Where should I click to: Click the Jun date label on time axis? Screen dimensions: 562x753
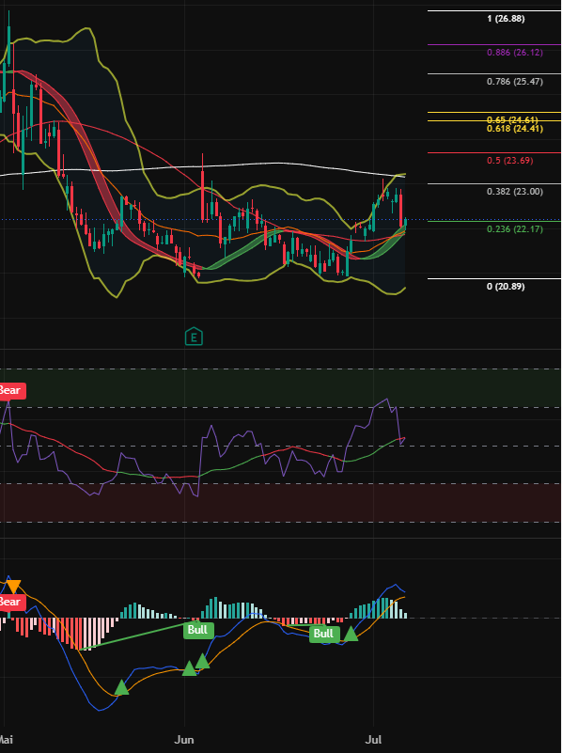(x=184, y=740)
